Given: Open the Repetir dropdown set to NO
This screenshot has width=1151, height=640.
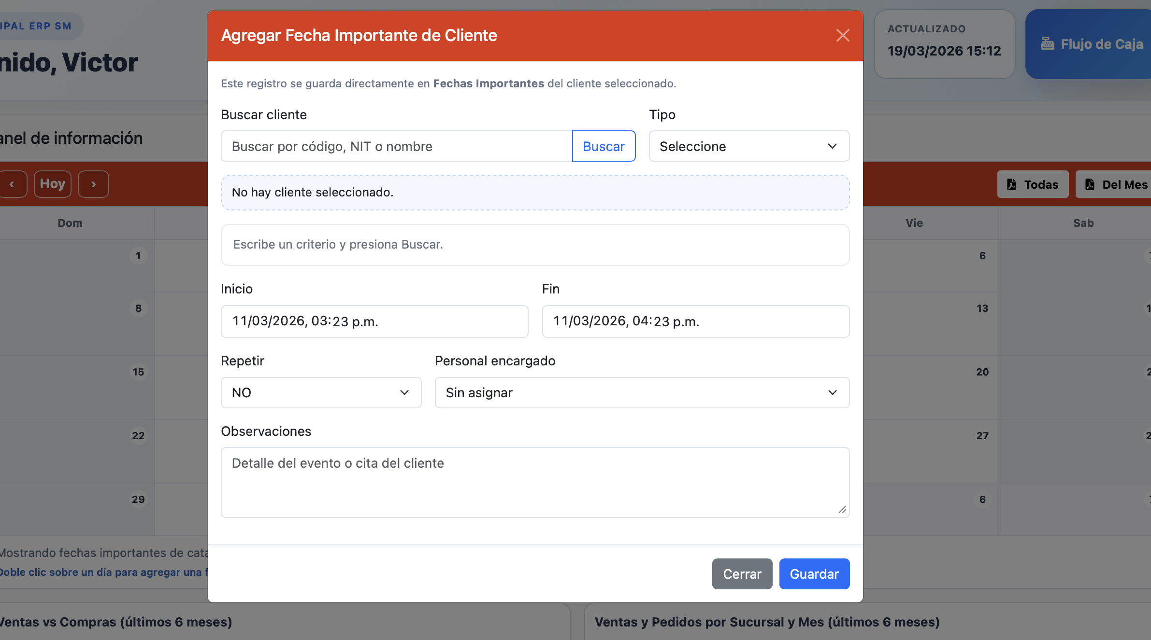Looking at the screenshot, I should [x=320, y=392].
